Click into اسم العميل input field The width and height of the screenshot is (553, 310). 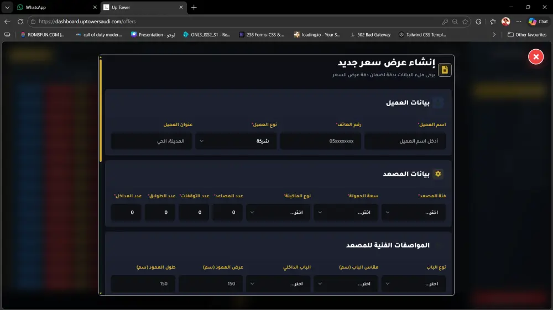pyautogui.click(x=405, y=141)
